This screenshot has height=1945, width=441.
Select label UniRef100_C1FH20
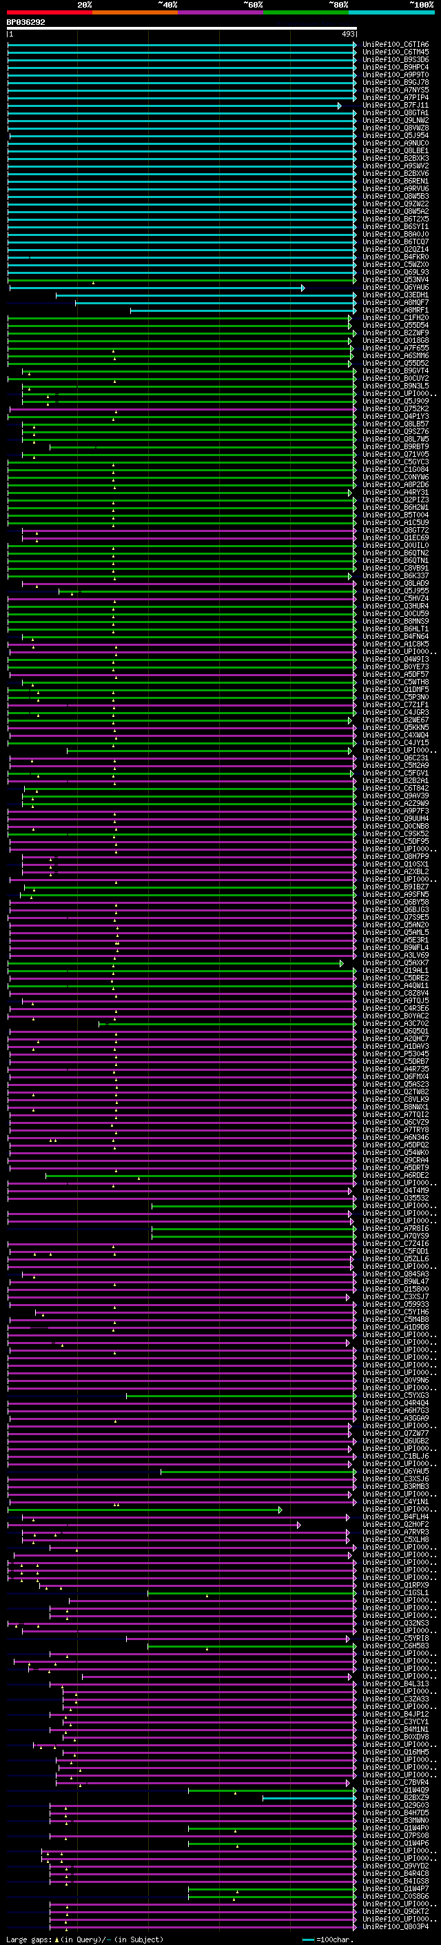(396, 318)
